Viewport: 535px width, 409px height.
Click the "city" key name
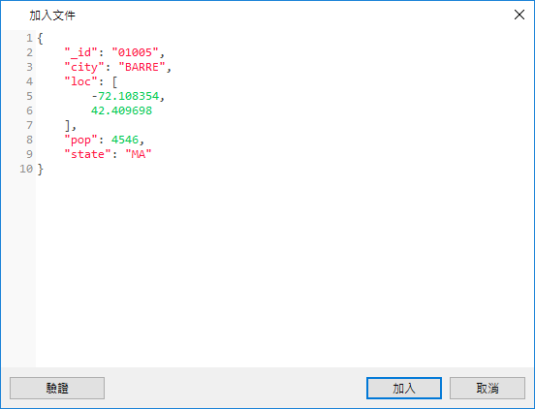pyautogui.click(x=84, y=67)
